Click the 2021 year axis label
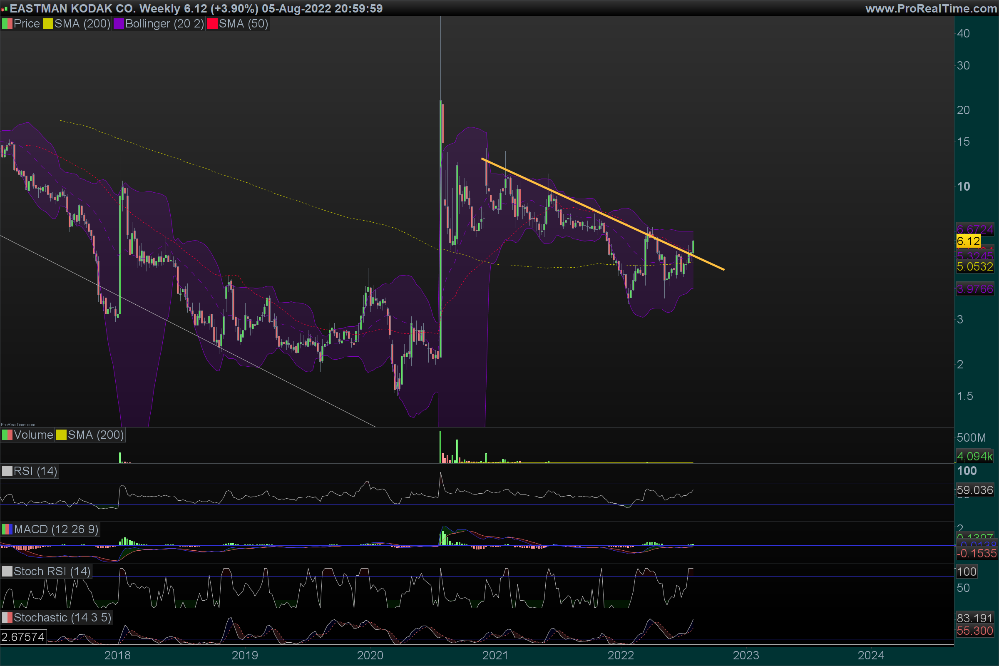The height and width of the screenshot is (666, 999). [495, 655]
